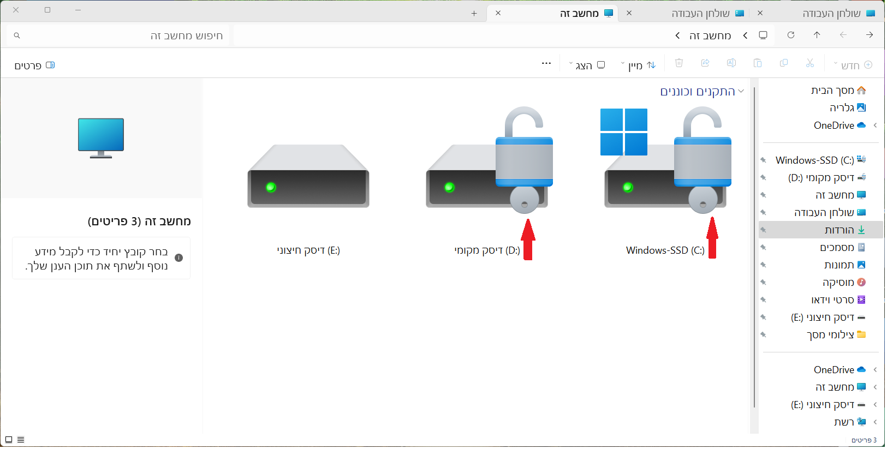Click the sidebar navigation pane scrollbar
The width and height of the screenshot is (887, 449).
point(754,247)
